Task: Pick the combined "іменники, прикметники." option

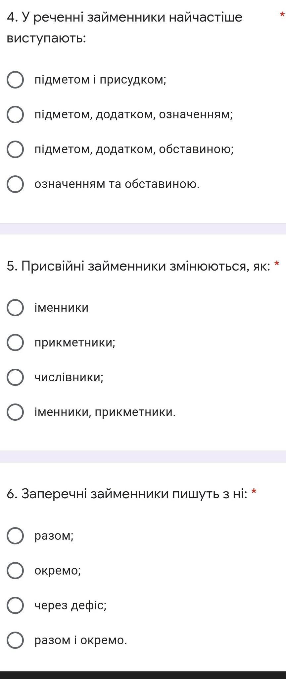Action: click(15, 412)
